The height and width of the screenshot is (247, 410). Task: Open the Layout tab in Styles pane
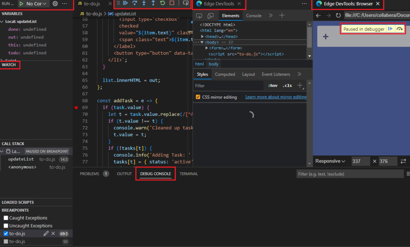tap(248, 74)
